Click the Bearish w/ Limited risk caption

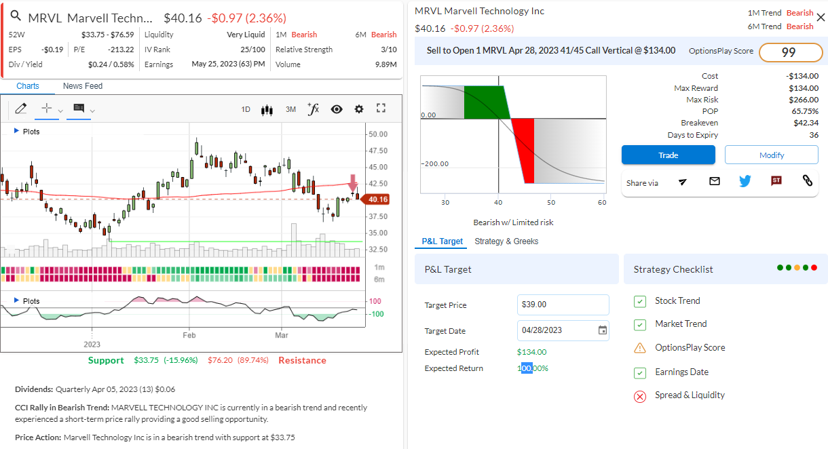pos(513,222)
